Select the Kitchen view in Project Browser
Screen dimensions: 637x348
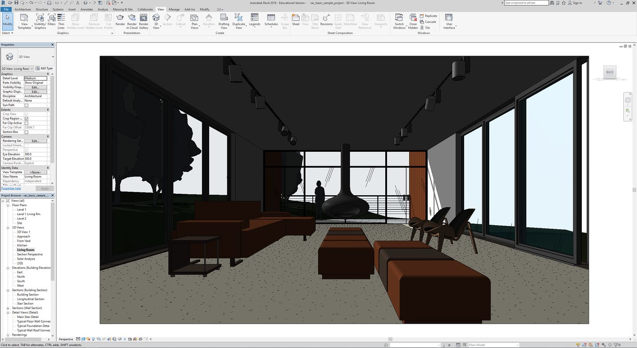pos(22,246)
